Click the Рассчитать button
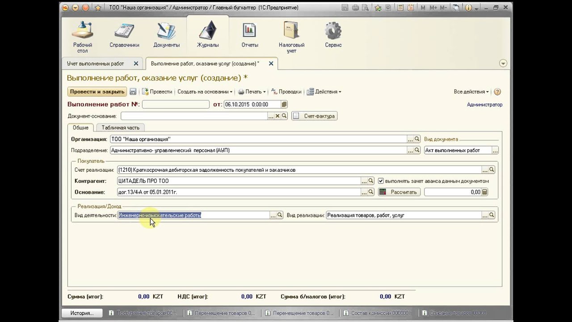 (400, 192)
